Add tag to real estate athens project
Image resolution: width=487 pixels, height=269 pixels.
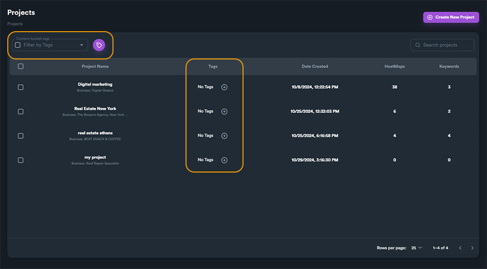tap(224, 136)
